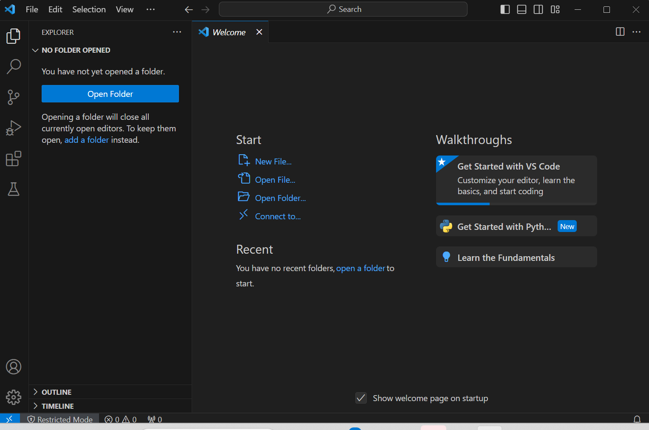The width and height of the screenshot is (649, 430).
Task: Uncheck Show welcome page on startup
Action: tap(361, 398)
